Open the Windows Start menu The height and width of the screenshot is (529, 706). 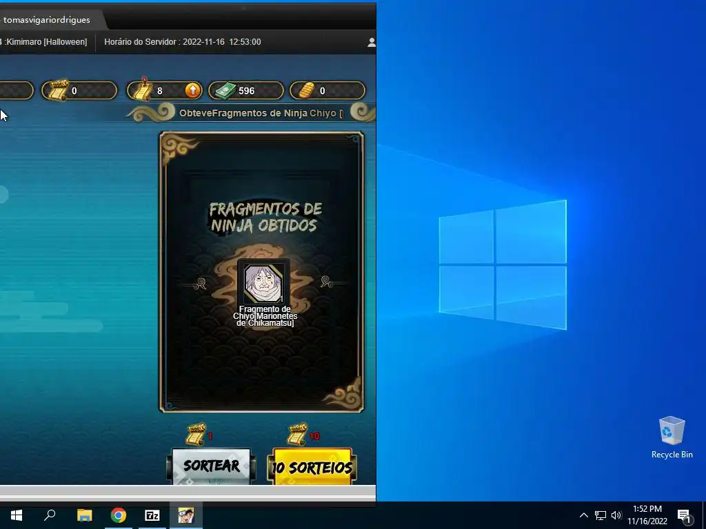pyautogui.click(x=17, y=515)
